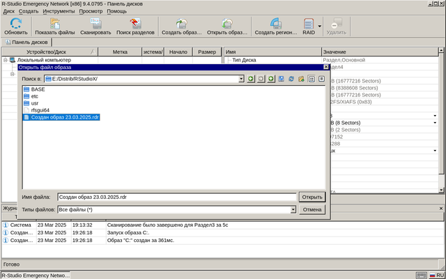Select the usr folder icon

point(26,103)
